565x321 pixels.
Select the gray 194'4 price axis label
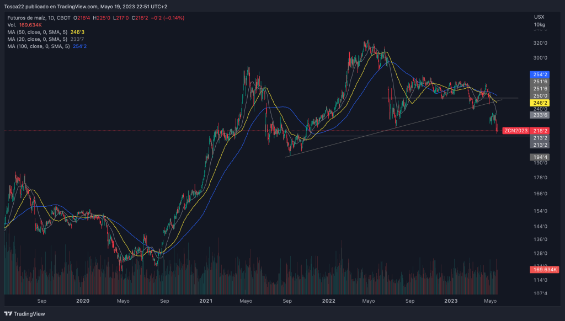coord(540,157)
